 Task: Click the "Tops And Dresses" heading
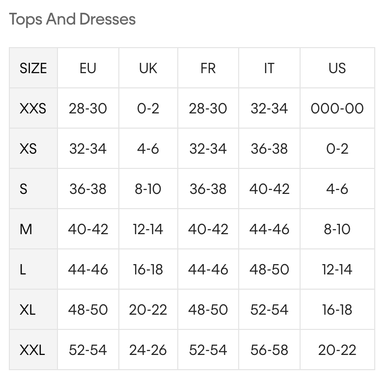pos(72,20)
